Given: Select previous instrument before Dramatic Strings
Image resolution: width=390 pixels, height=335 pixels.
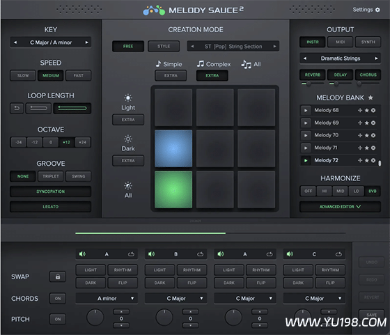Looking at the screenshot, I should (305, 59).
